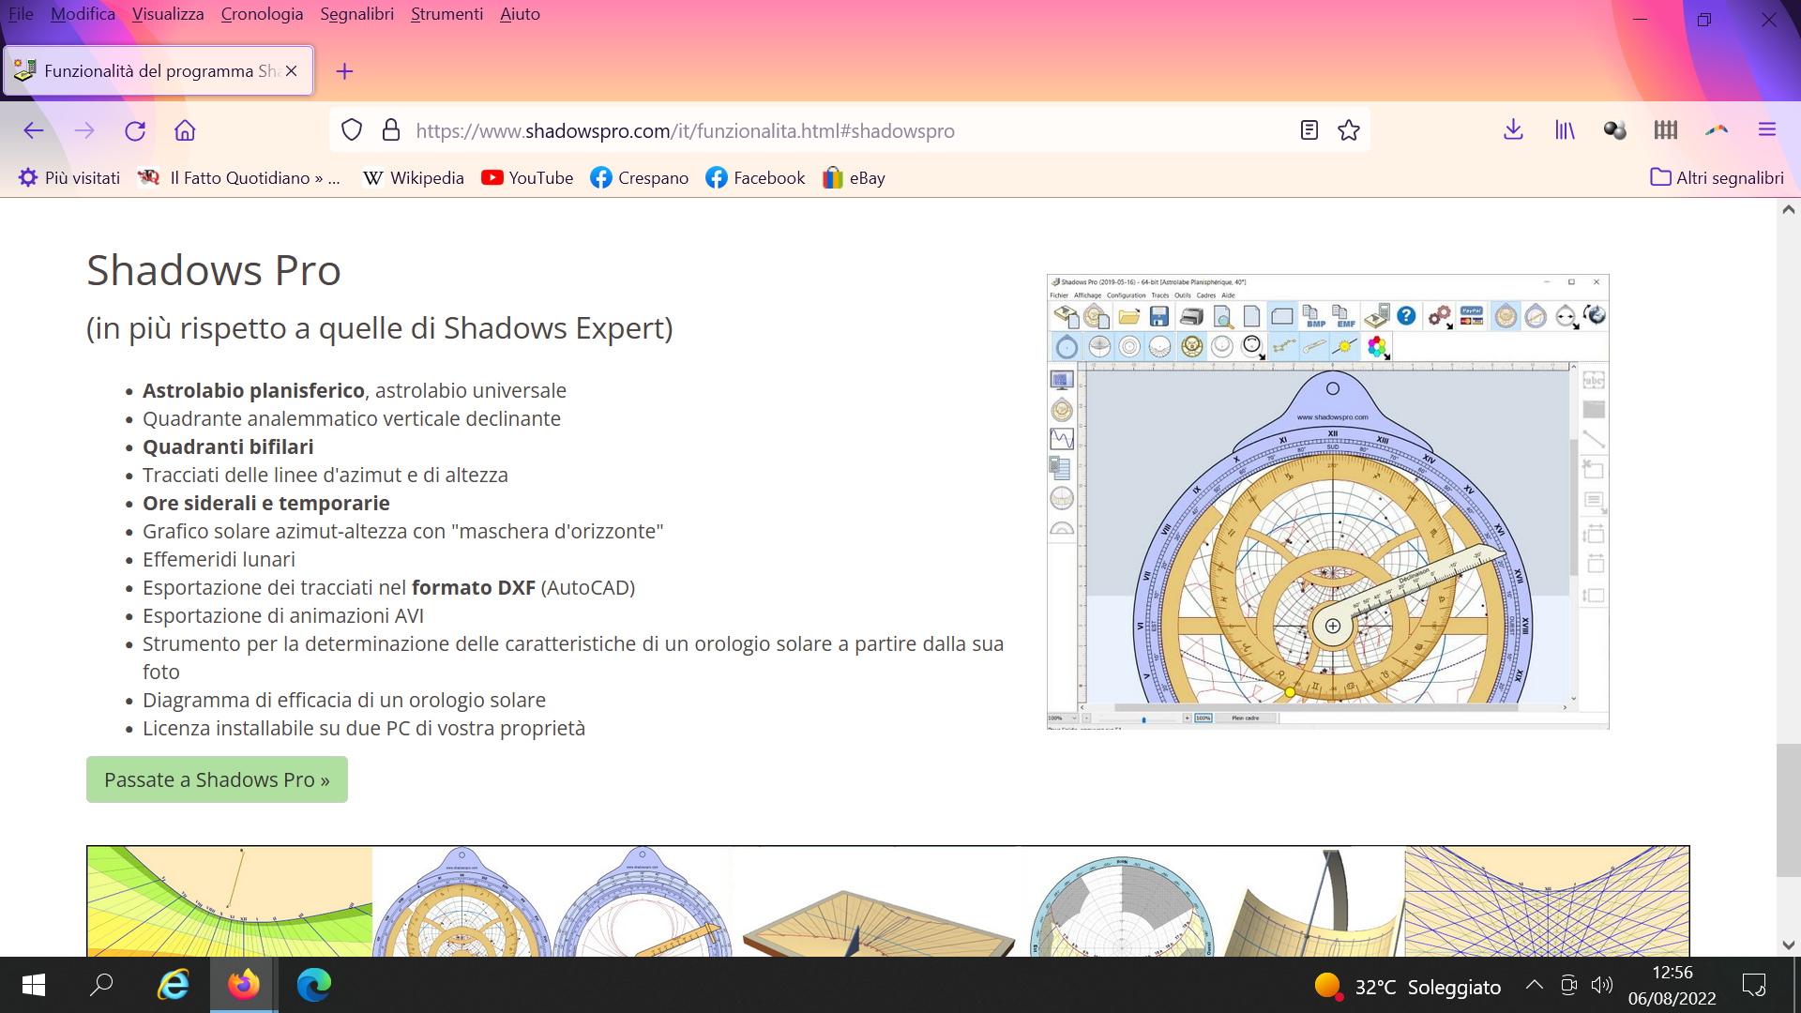Close the Funzionalità del programma tab
The height and width of the screenshot is (1013, 1801).
point(292,71)
